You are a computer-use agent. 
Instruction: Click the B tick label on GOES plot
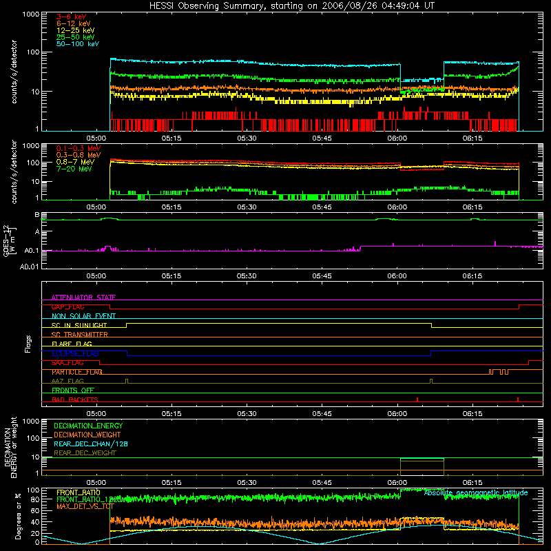pos(37,215)
